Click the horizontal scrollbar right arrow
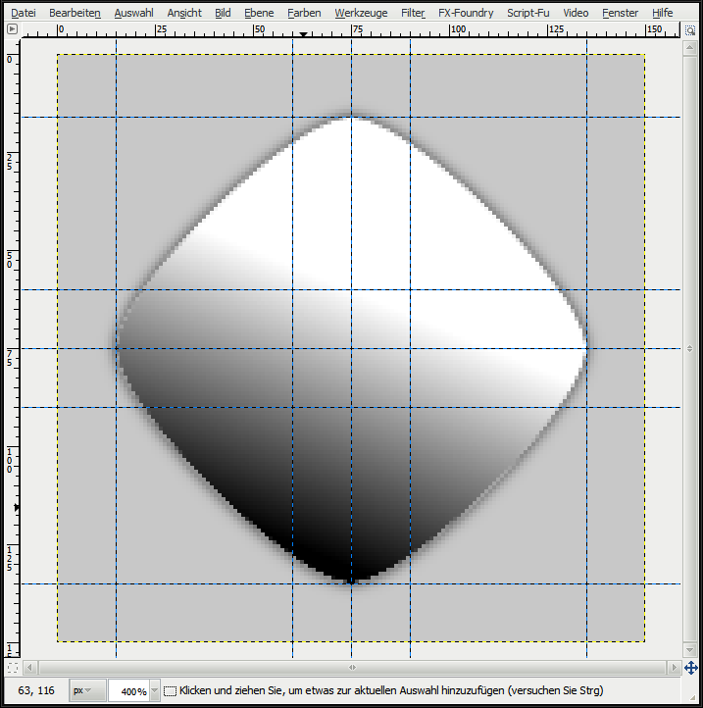The image size is (703, 708). (x=675, y=667)
